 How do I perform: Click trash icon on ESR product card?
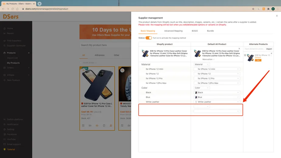[104, 125]
